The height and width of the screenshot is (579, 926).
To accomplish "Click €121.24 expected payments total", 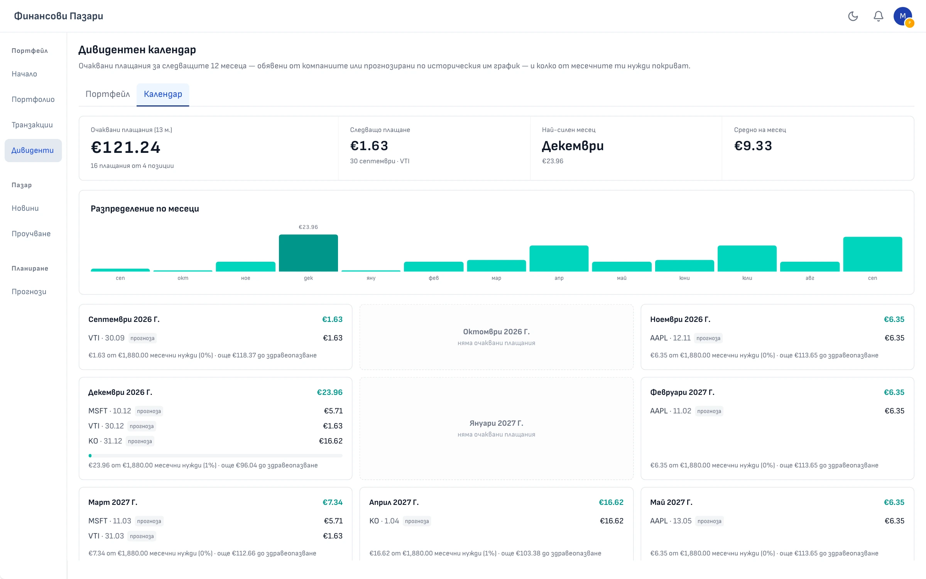I will coord(125,147).
